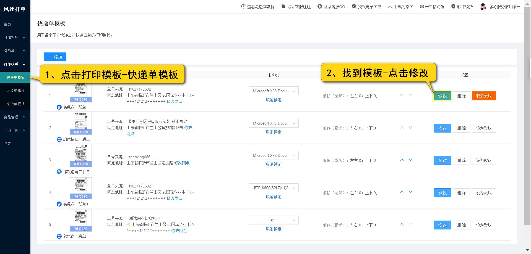Move 邮政包裹二联单 up with the arrow
The width and height of the screenshot is (531, 254).
coord(402,159)
